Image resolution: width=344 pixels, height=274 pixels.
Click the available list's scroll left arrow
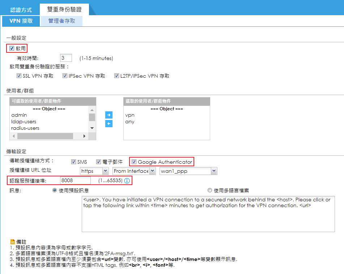[14, 136]
